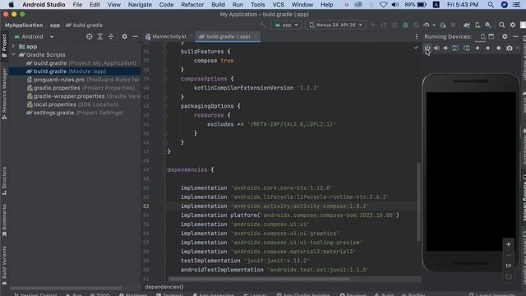Open the Resource Manager side tab
The width and height of the screenshot is (526, 296).
click(x=4, y=94)
